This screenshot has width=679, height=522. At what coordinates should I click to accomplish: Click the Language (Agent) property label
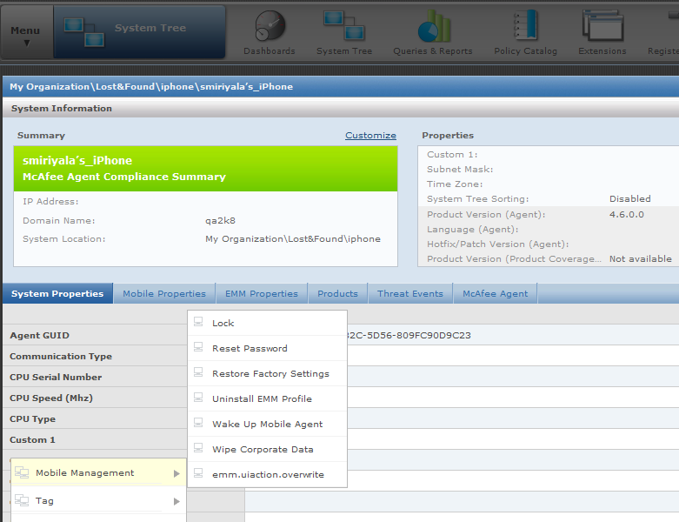click(472, 229)
